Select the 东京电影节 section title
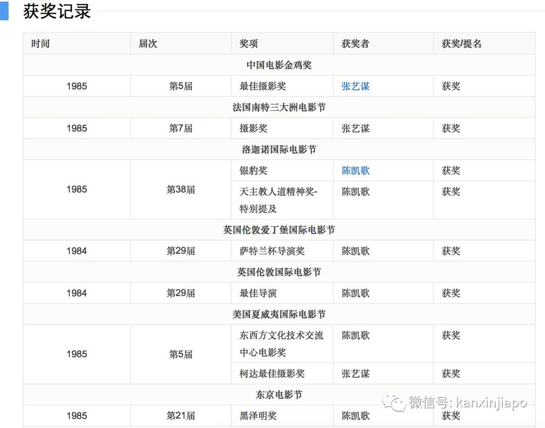 279,395
